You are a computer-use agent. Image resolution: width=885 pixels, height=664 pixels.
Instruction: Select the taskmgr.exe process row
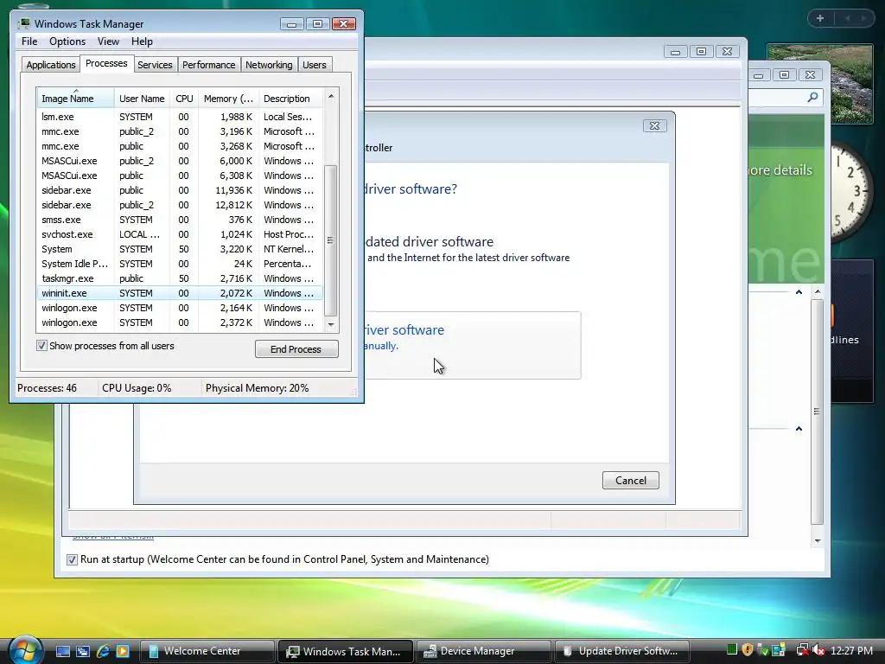180,278
